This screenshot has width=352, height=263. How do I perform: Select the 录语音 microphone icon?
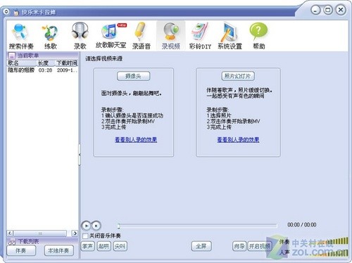pyautogui.click(x=141, y=36)
